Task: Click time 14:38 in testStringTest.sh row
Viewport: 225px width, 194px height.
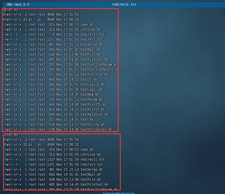Action: click(x=74, y=130)
